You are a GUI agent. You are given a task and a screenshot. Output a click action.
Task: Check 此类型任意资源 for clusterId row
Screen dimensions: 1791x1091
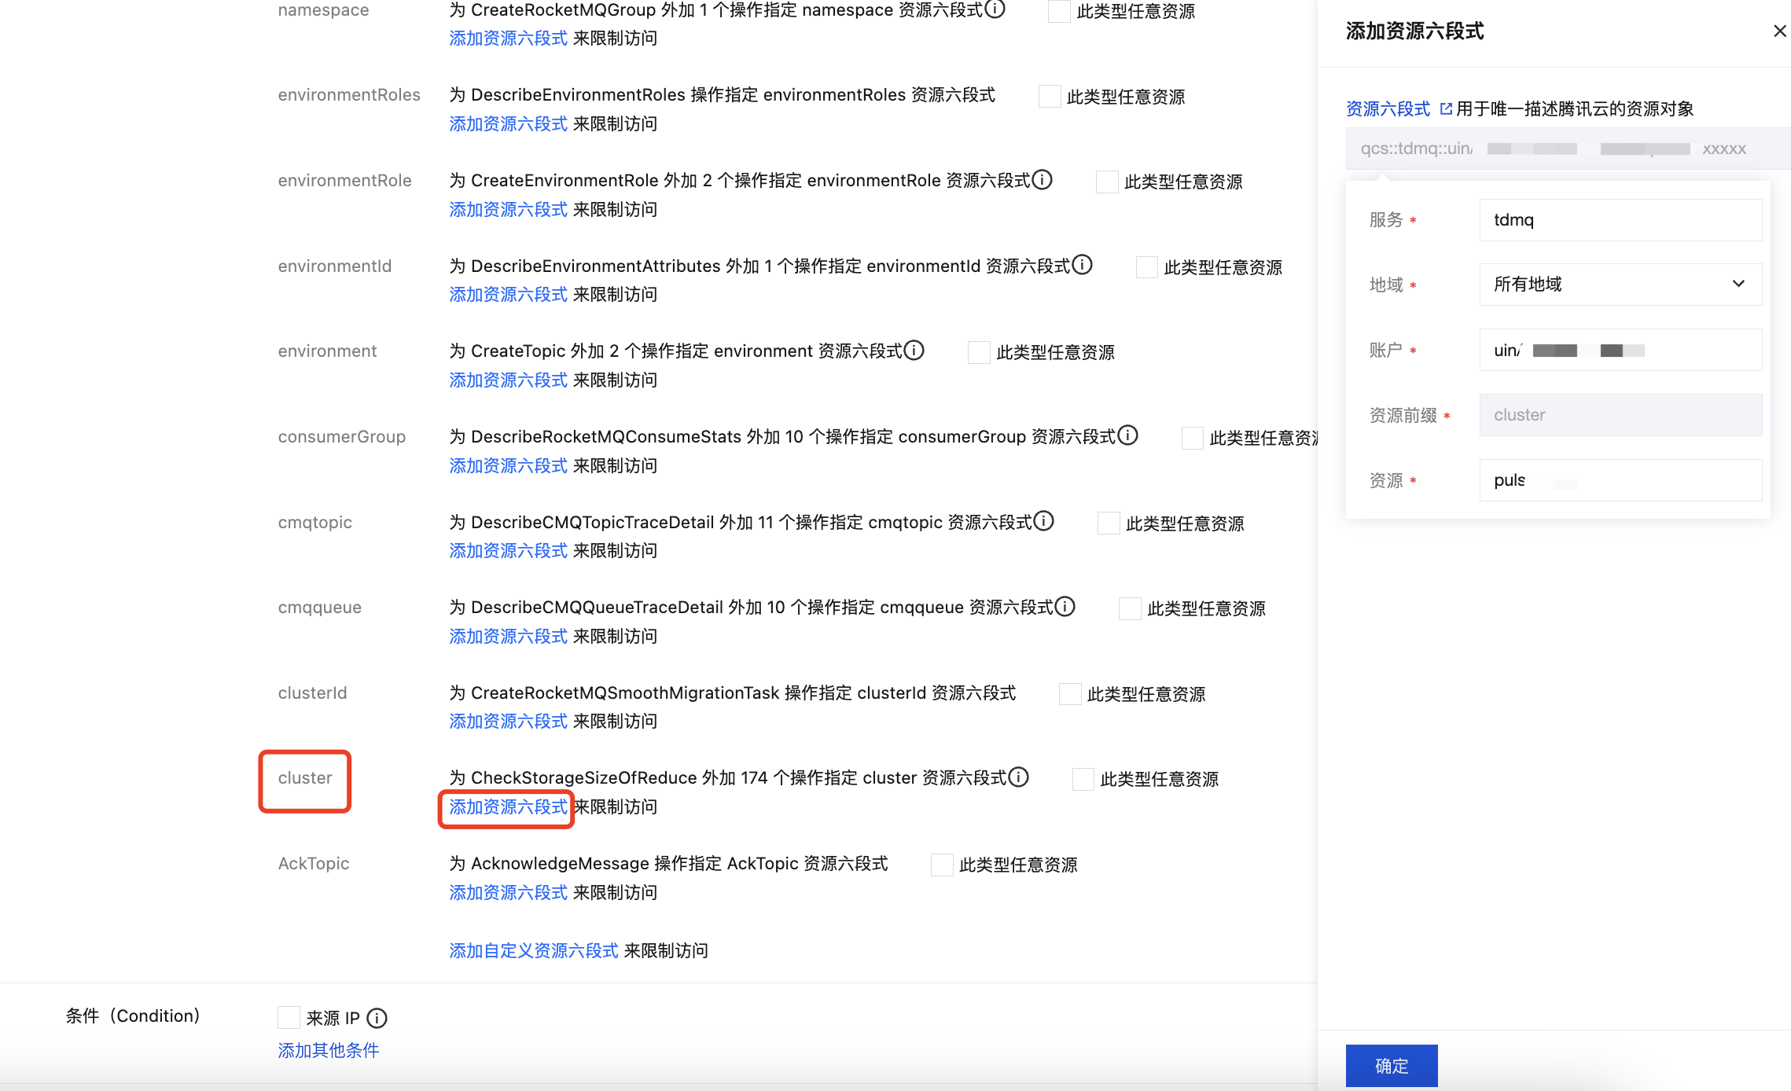1070,694
